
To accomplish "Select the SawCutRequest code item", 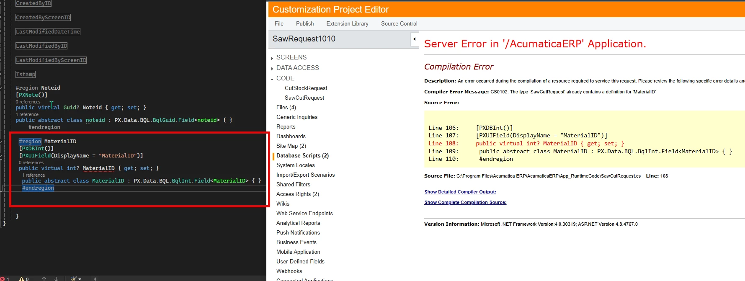I will click(304, 98).
